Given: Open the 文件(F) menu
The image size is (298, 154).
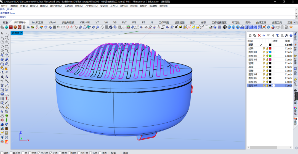Looking at the screenshot, I should [x=5, y=6].
